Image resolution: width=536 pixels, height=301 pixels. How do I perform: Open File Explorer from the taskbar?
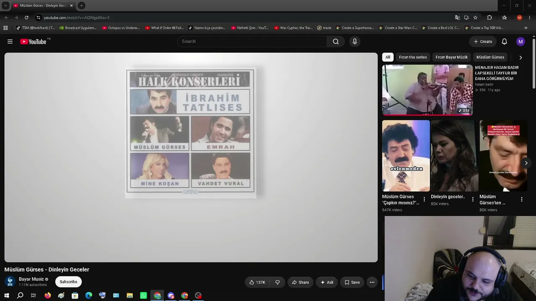(130, 296)
